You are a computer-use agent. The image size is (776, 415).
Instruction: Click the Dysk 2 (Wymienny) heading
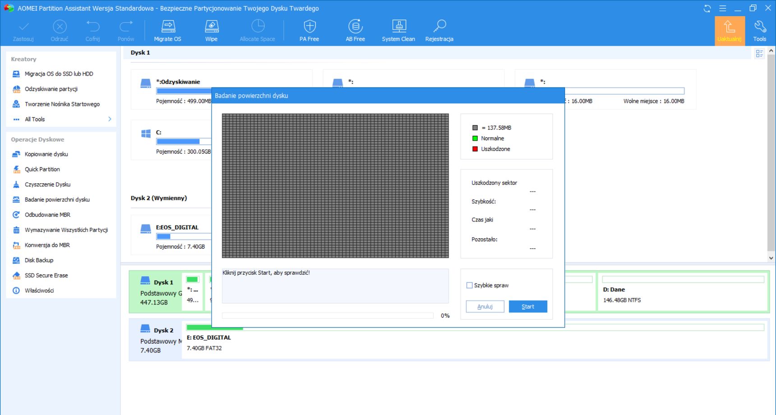[x=159, y=198]
